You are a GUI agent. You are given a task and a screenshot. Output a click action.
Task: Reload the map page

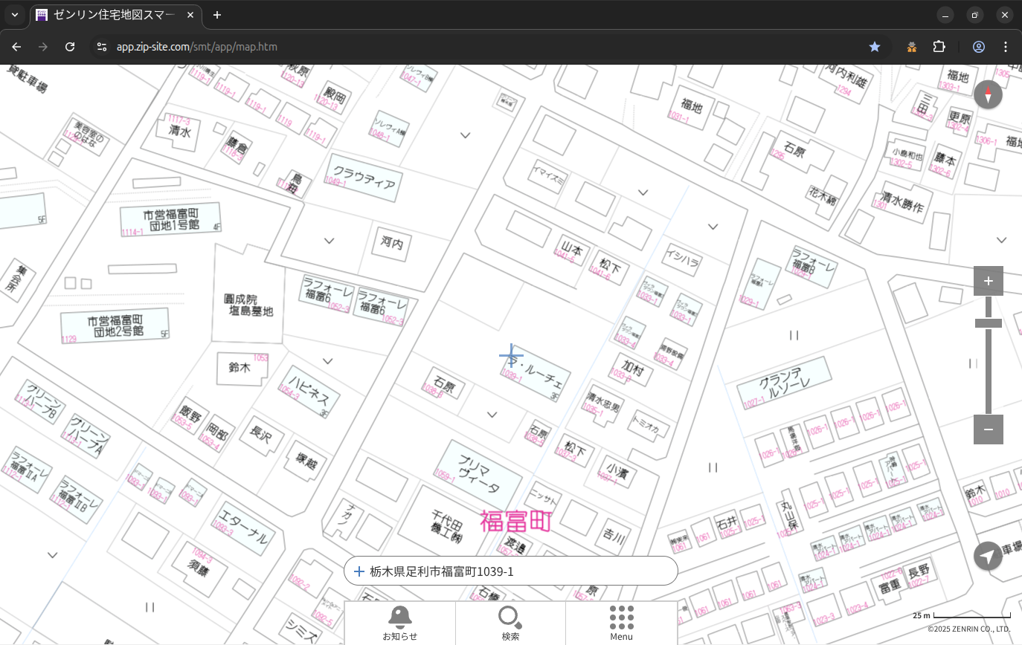click(x=70, y=47)
